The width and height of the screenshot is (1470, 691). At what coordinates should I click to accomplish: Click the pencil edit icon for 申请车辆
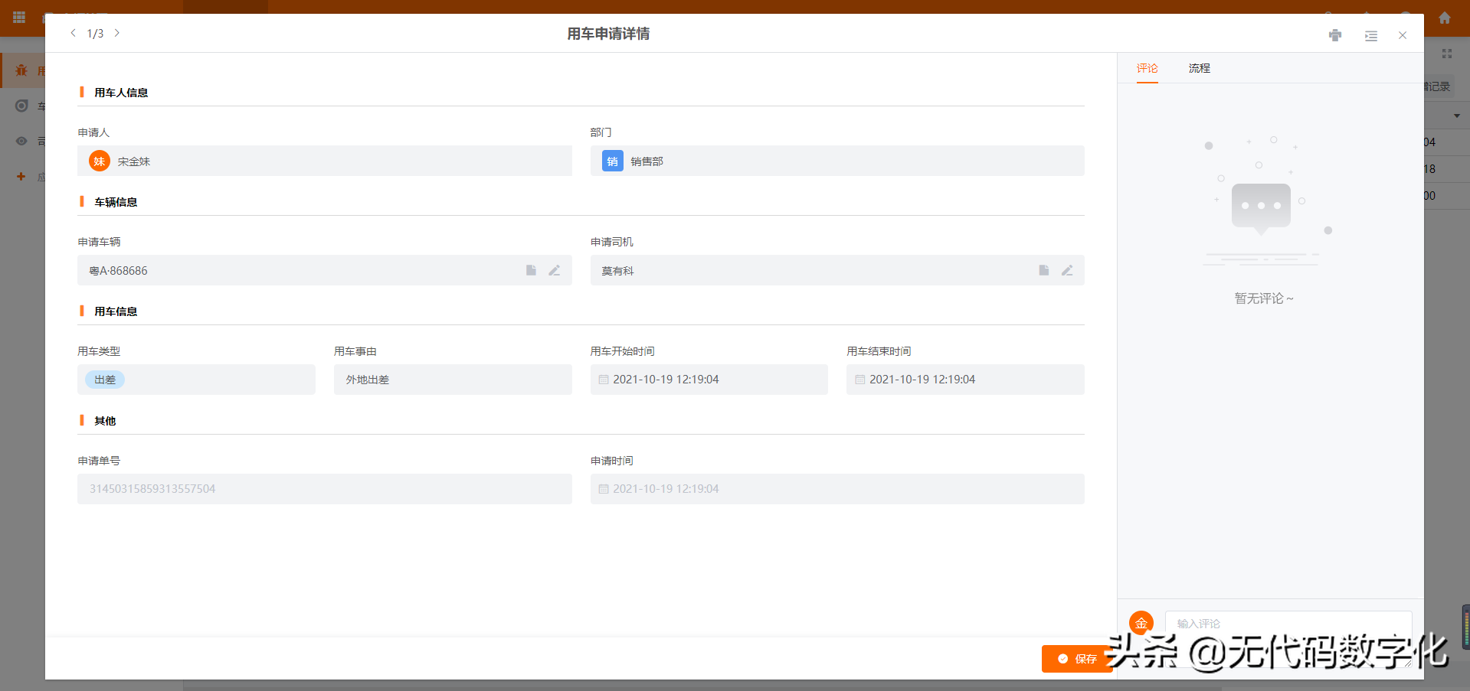[x=554, y=270]
